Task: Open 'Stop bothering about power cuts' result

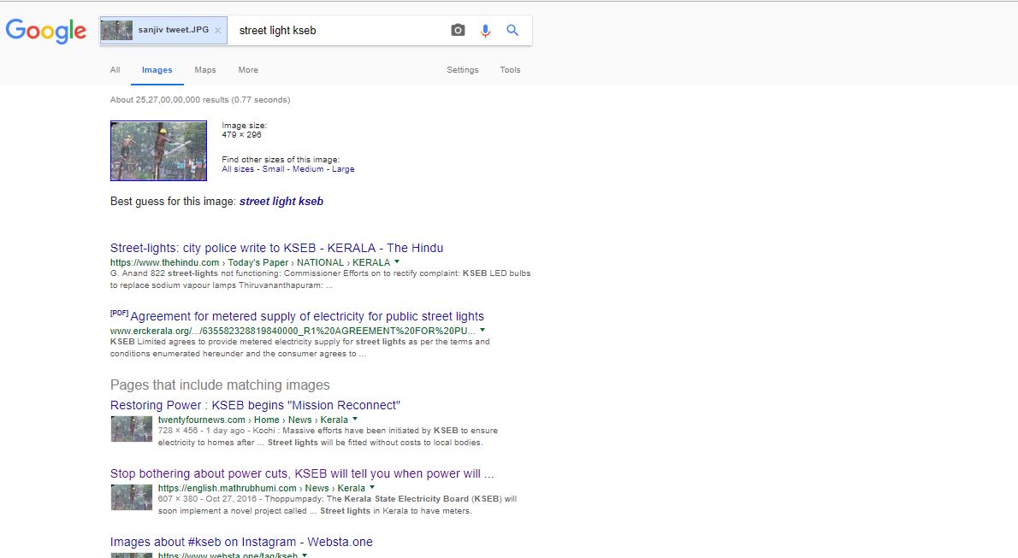Action: pos(302,473)
